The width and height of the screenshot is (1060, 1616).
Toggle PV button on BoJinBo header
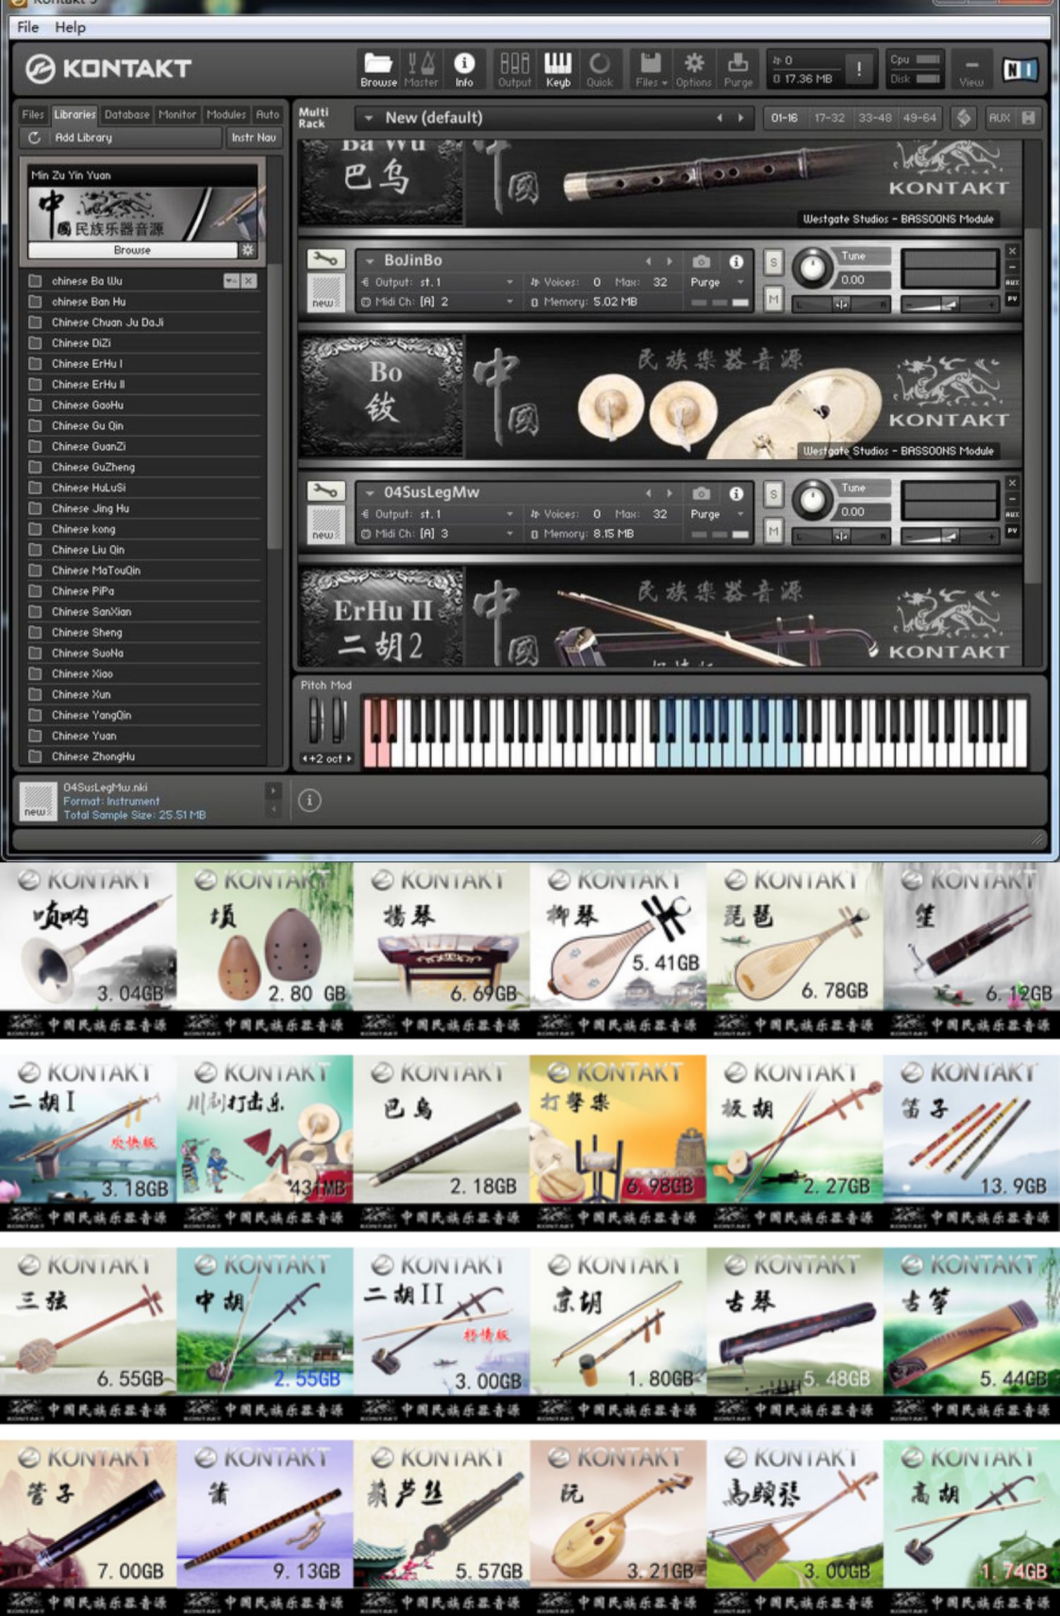(1012, 299)
